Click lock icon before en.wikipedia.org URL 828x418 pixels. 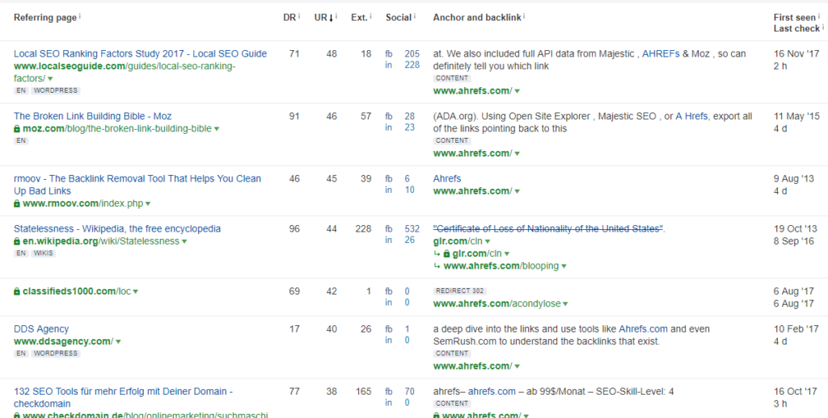(17, 241)
